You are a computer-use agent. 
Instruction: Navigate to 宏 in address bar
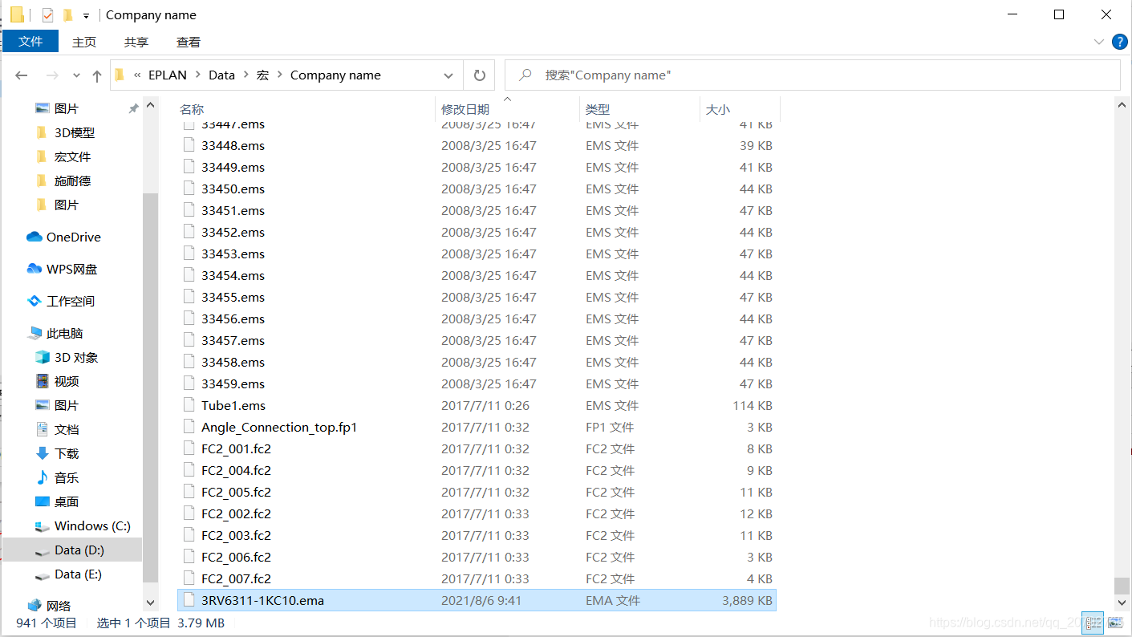click(262, 75)
